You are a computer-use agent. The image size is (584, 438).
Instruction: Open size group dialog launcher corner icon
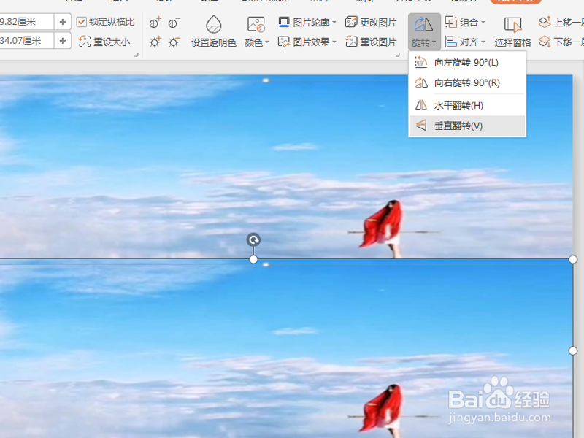(137, 55)
